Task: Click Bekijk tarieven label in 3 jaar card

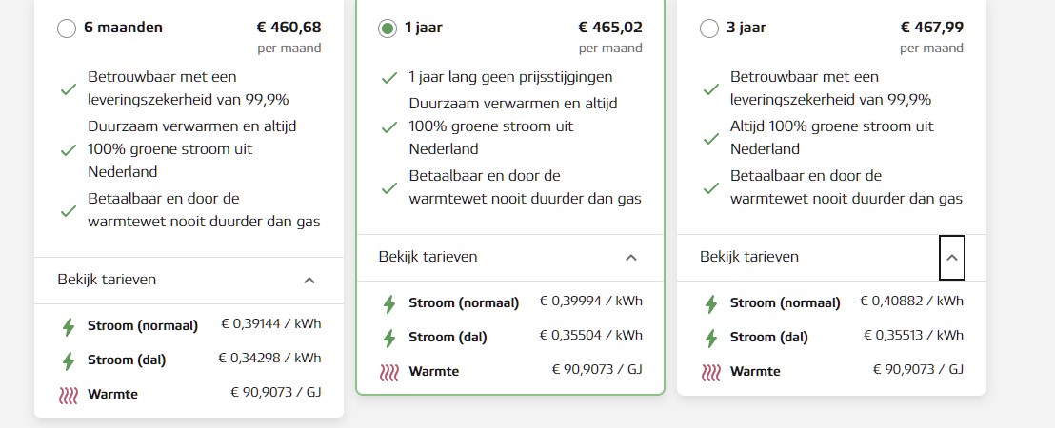Action: point(748,257)
